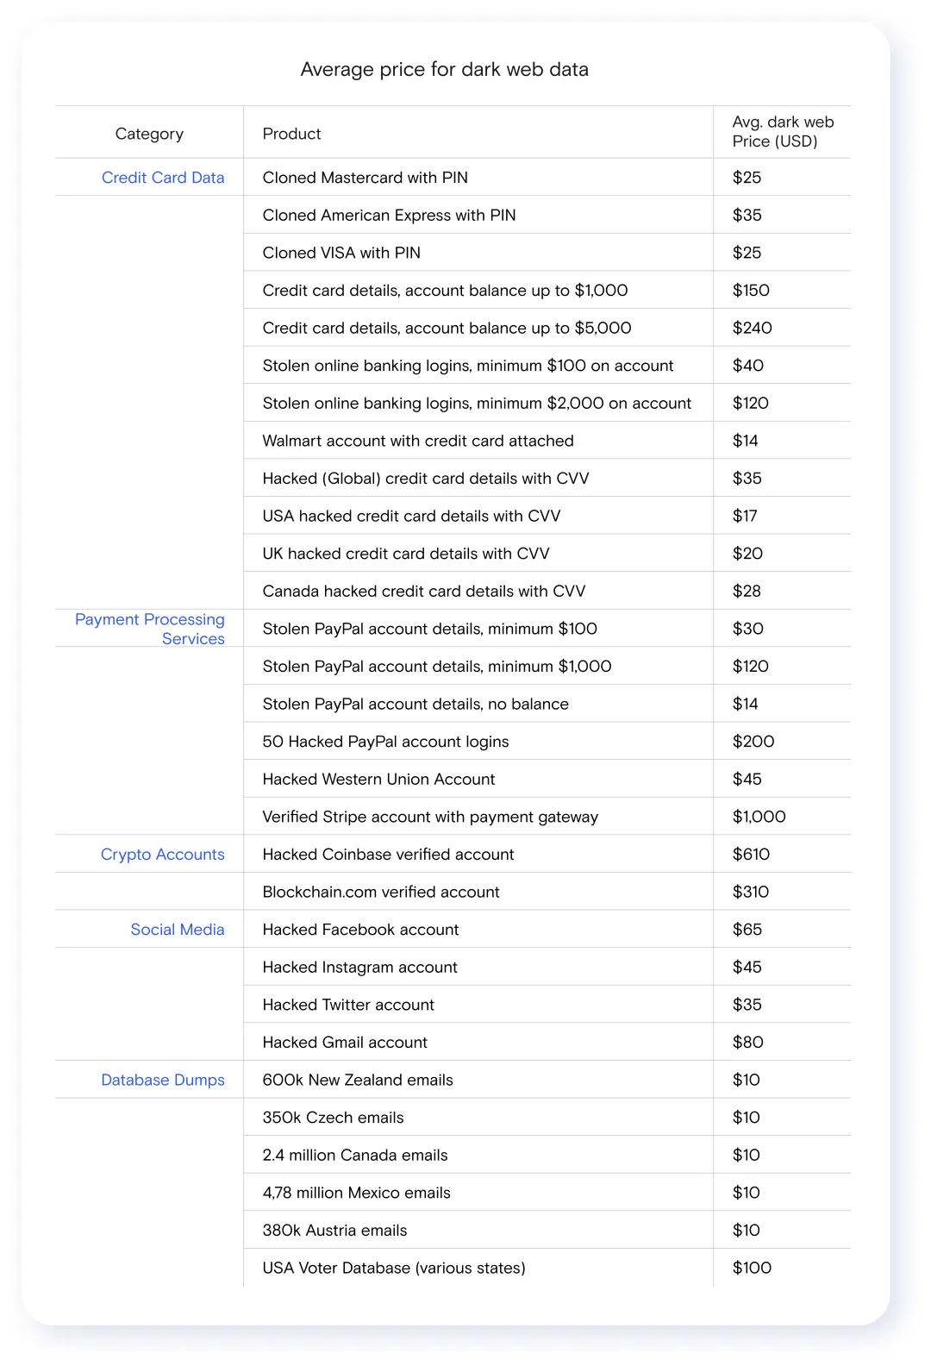Open the Payment Processing Services category
Screen dimensions: 931x1366
150,629
